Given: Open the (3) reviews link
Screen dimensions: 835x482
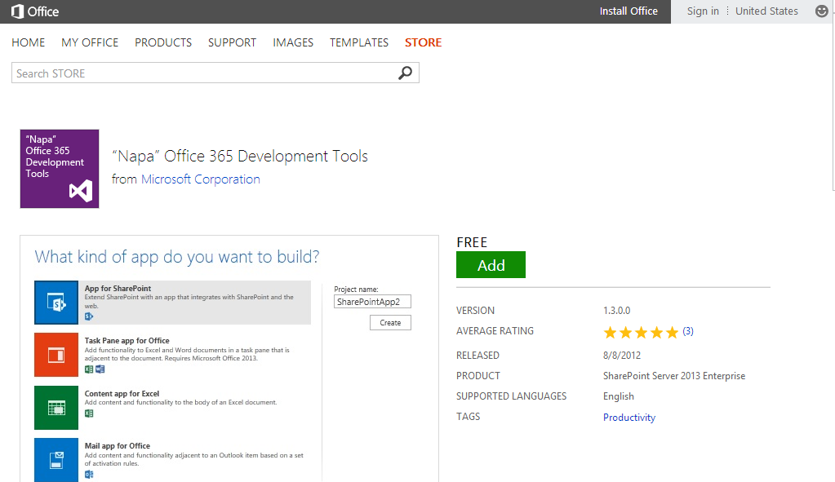Looking at the screenshot, I should pyautogui.click(x=688, y=331).
